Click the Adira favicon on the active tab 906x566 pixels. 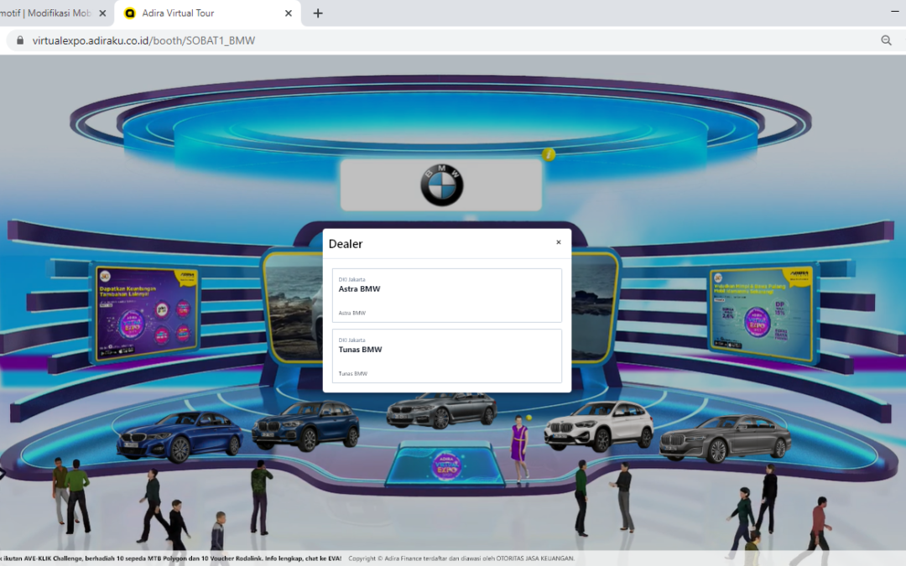[x=130, y=13]
